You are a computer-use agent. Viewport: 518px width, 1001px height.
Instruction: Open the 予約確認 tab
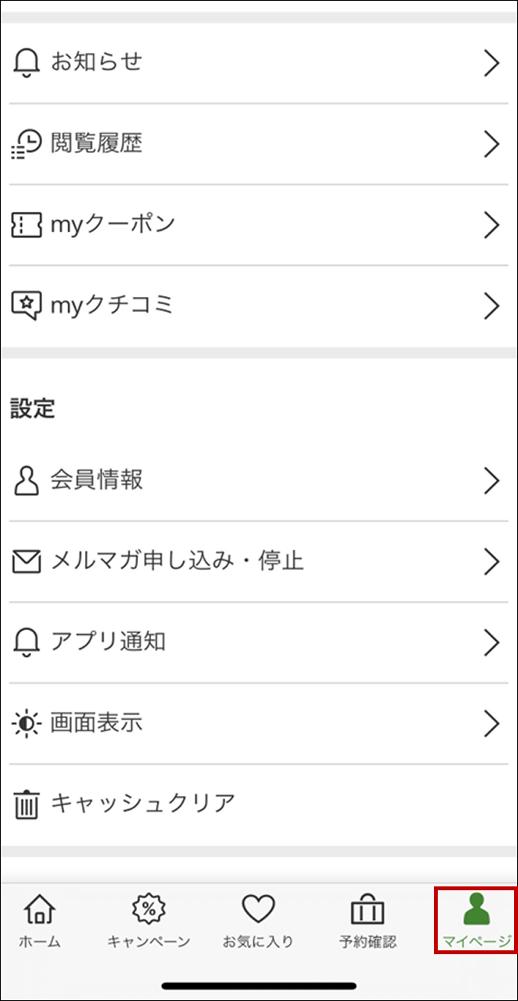click(x=368, y=921)
